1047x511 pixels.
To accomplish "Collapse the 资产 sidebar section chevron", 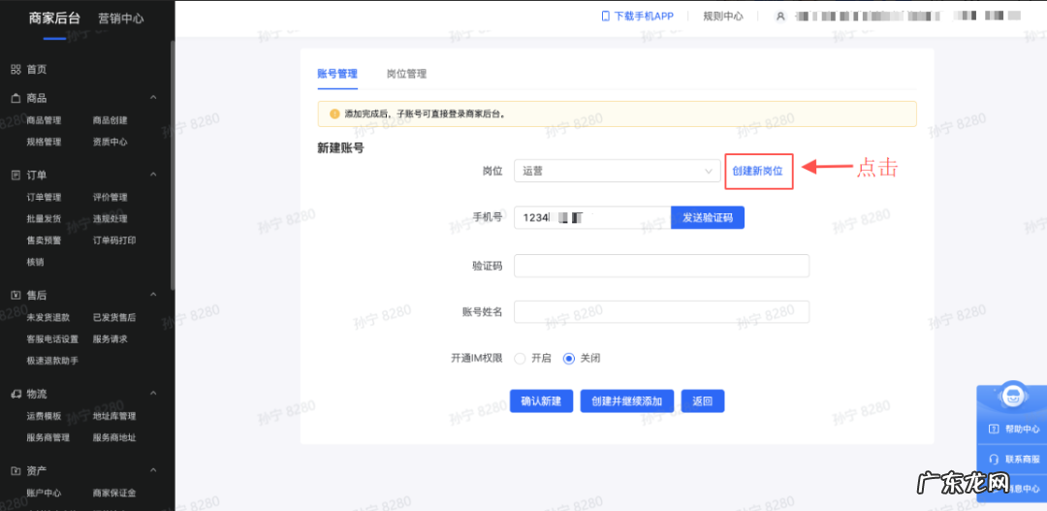I will click(x=153, y=471).
